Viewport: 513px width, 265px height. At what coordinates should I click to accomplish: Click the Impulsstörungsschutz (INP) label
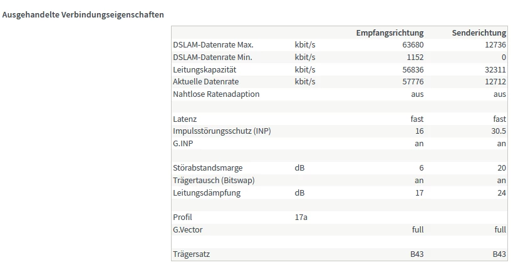[222, 131]
